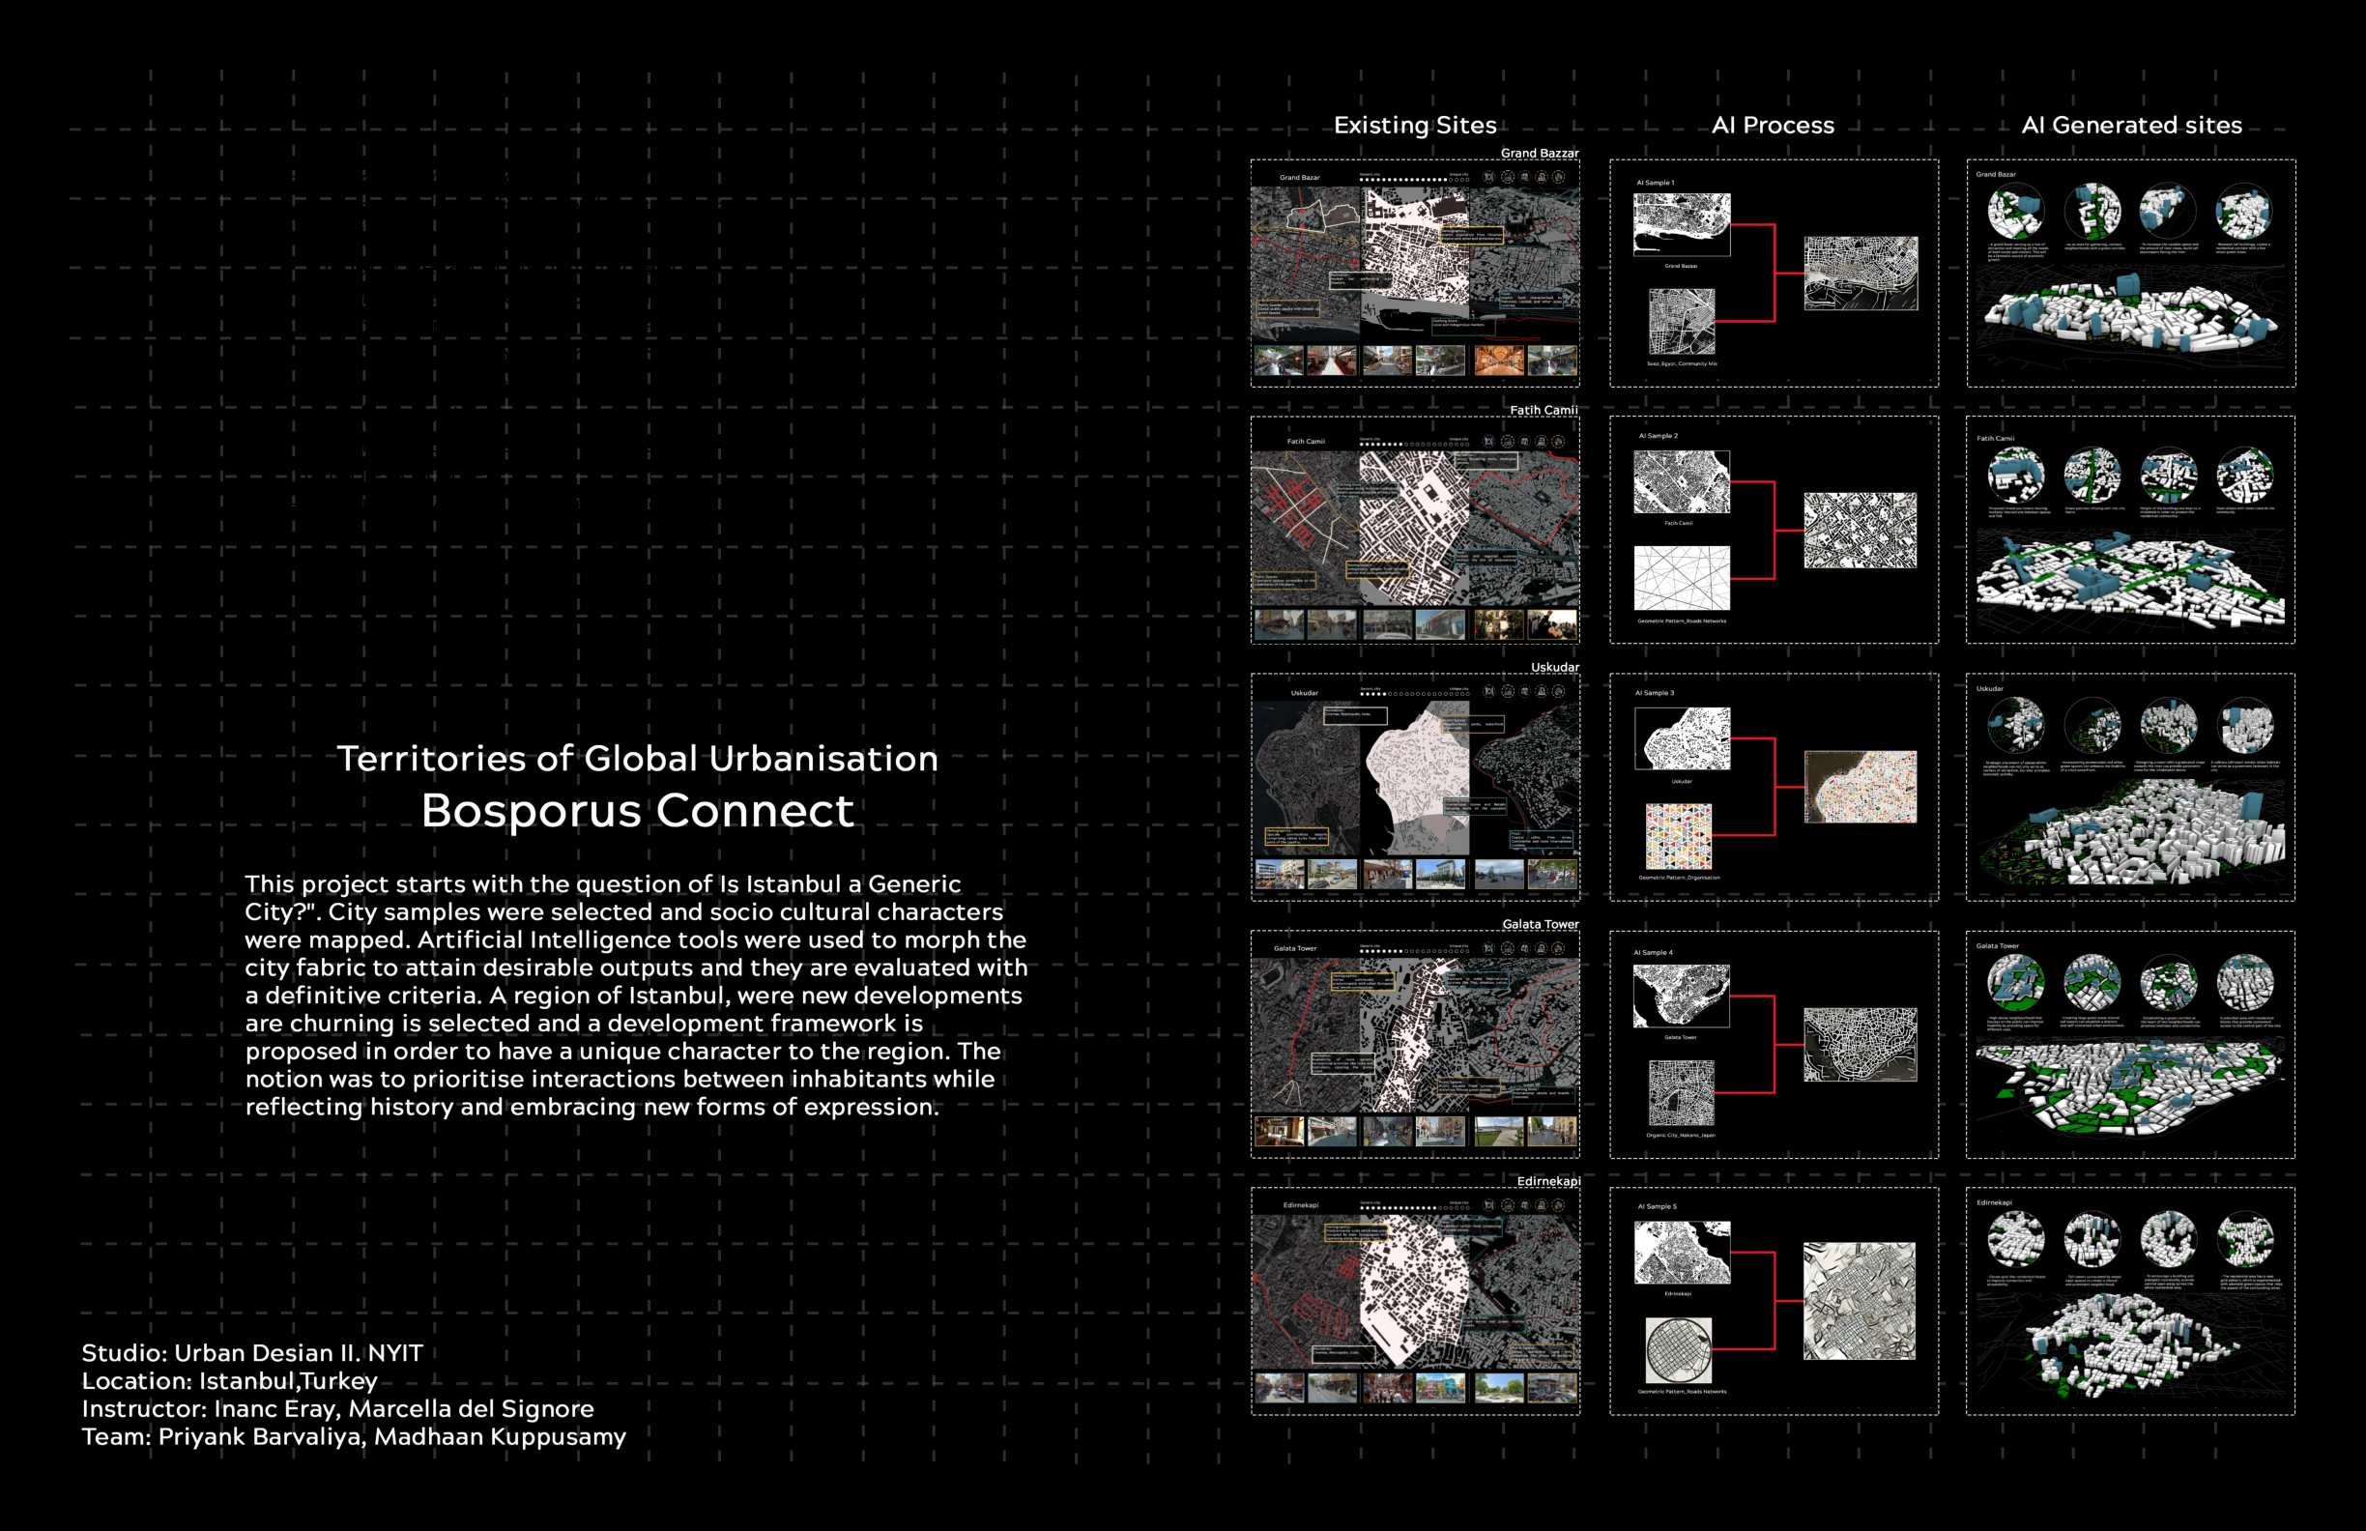Click the AI Process column heading
Screen dimensions: 2366x1531
tap(1773, 126)
